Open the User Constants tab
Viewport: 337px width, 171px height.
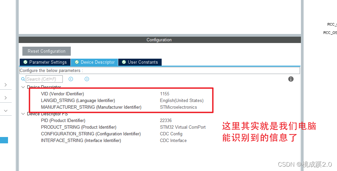point(140,62)
